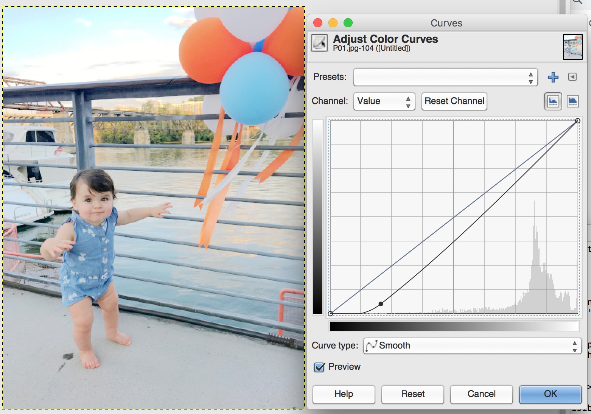The height and width of the screenshot is (414, 591).
Task: Click the Help button
Action: pos(344,394)
